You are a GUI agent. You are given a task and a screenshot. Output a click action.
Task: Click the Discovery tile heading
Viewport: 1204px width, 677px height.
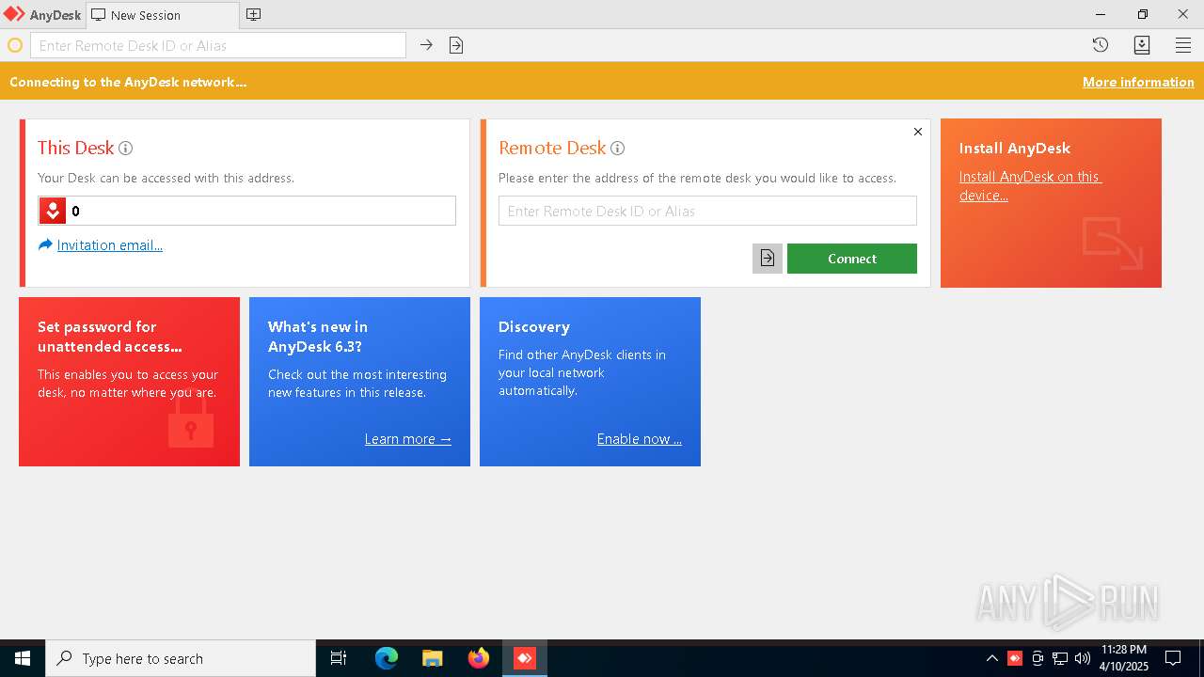(534, 327)
